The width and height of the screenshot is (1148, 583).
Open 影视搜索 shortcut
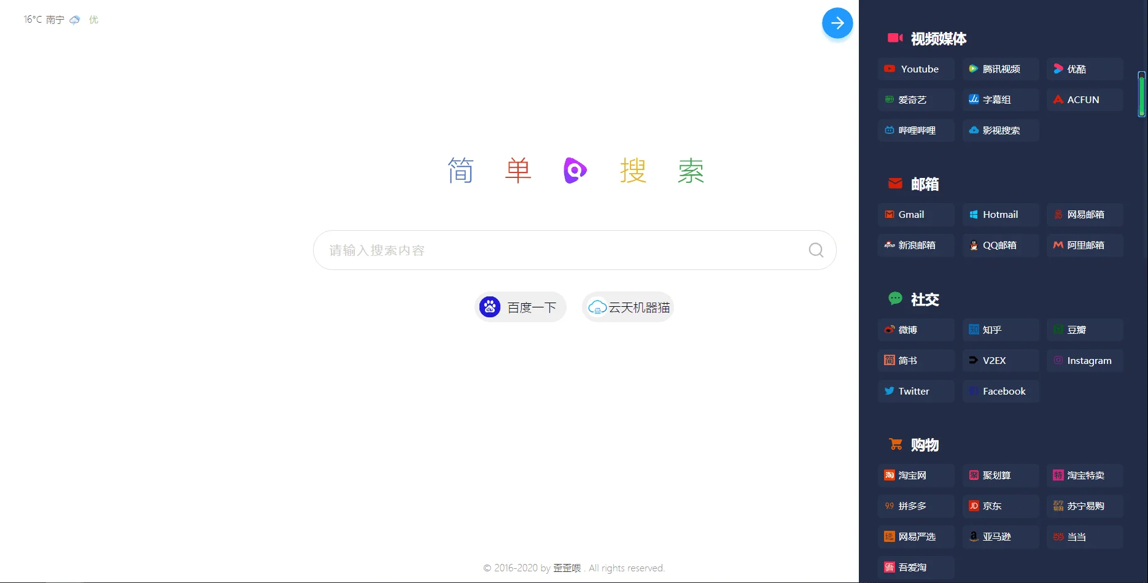[x=1001, y=131]
